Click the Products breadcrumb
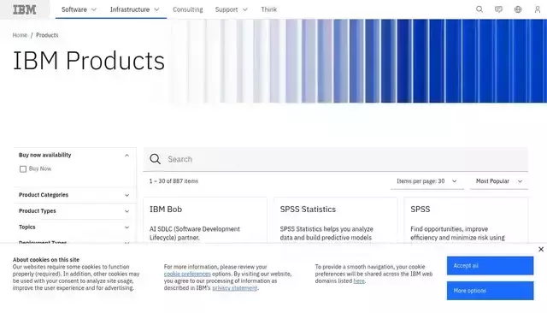Image resolution: width=547 pixels, height=313 pixels. pyautogui.click(x=47, y=35)
